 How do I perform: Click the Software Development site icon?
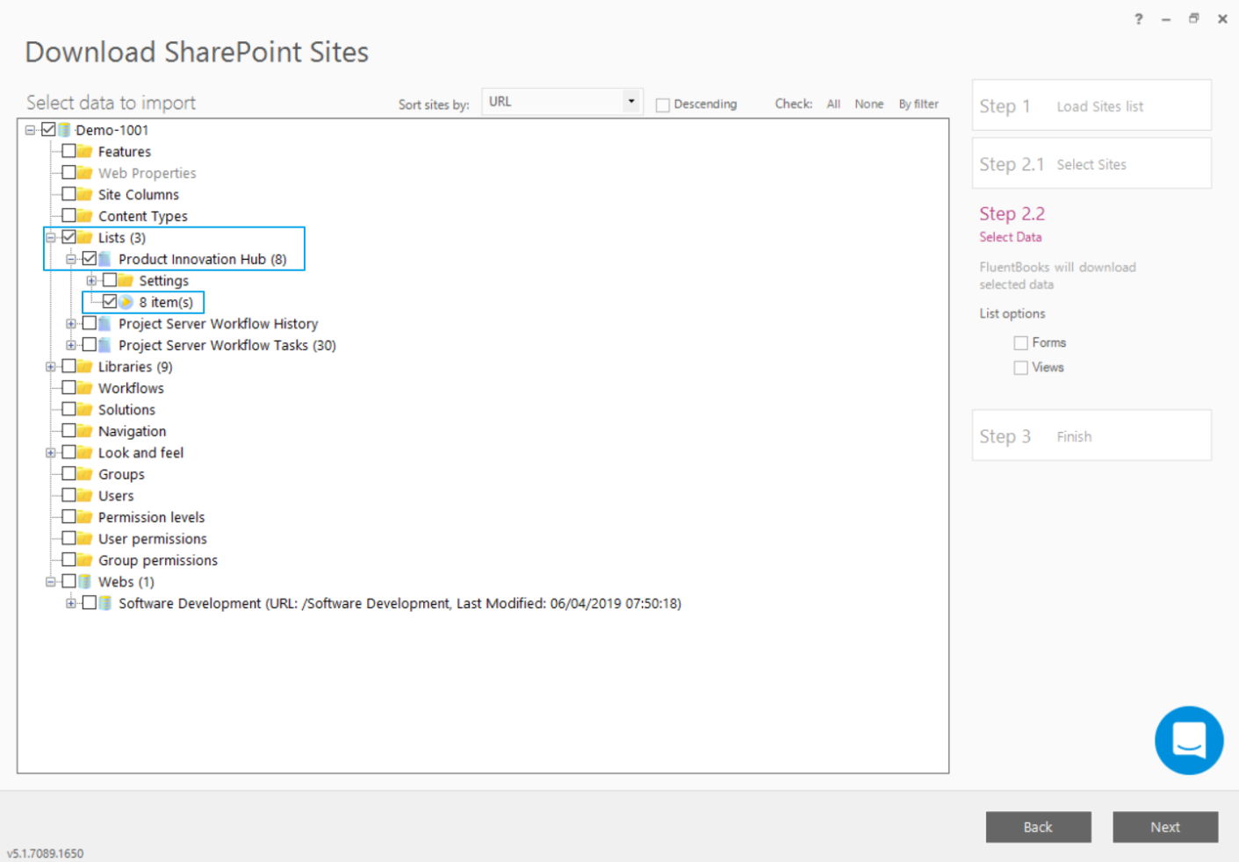[104, 603]
